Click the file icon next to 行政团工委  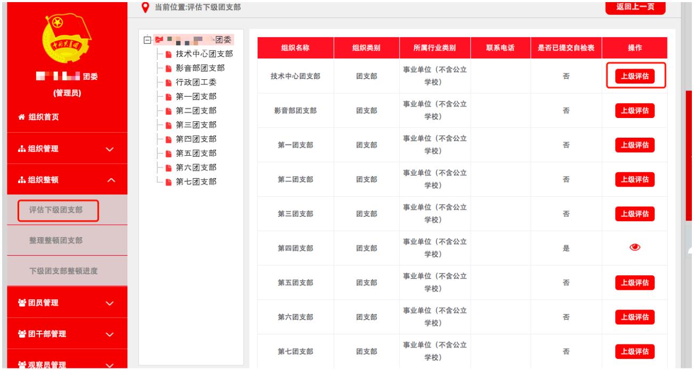[168, 82]
